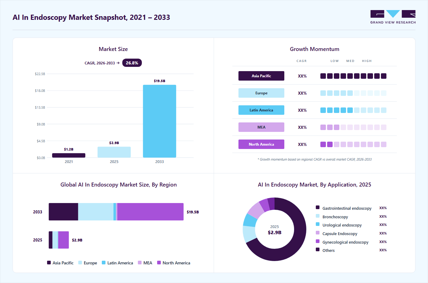Click the Market Size heading
This screenshot has height=283, width=428.
pyautogui.click(x=113, y=49)
